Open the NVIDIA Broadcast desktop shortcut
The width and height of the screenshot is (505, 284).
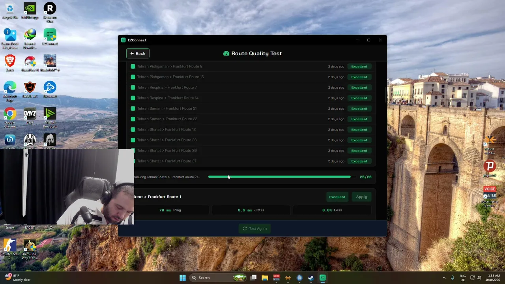[50, 118]
